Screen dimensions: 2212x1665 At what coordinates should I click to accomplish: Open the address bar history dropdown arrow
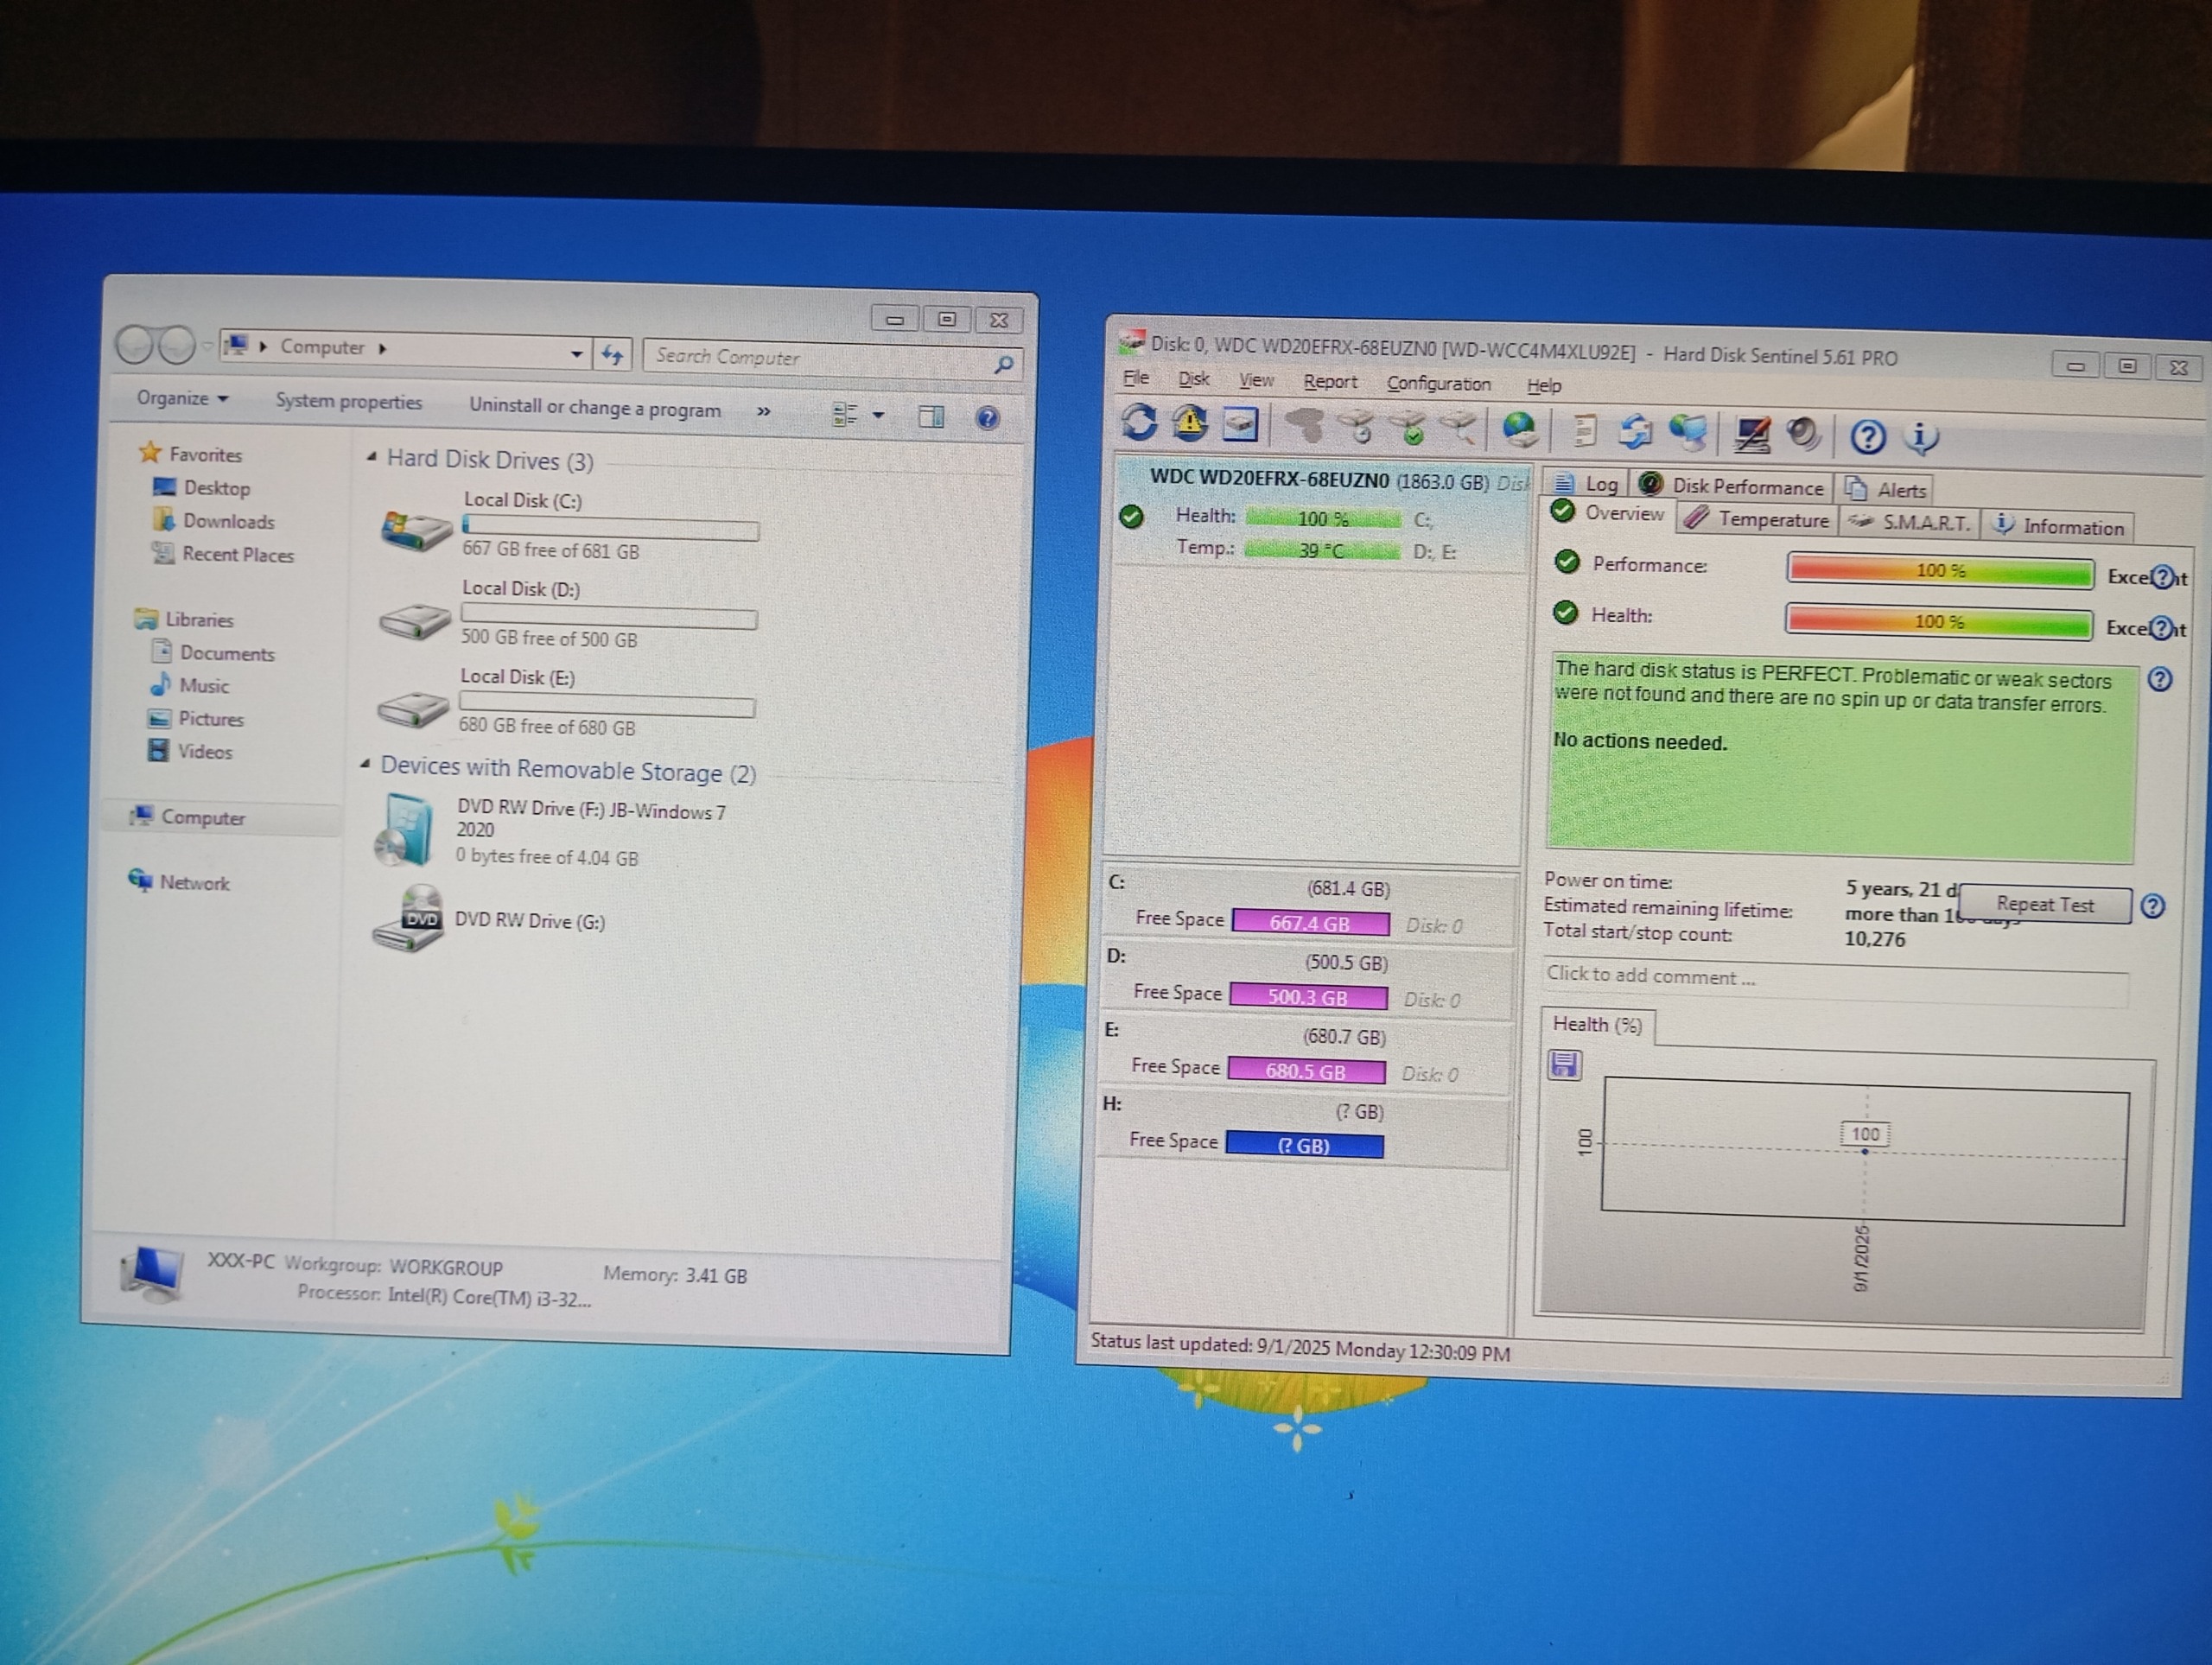click(576, 354)
